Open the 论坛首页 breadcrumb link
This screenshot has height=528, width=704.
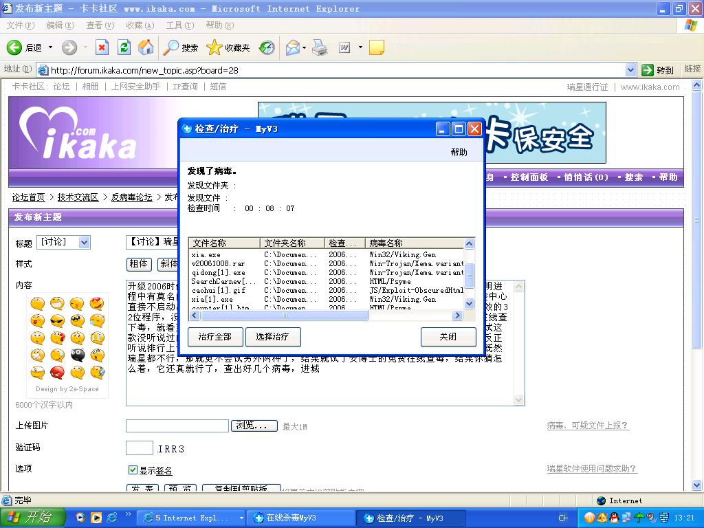[28, 197]
